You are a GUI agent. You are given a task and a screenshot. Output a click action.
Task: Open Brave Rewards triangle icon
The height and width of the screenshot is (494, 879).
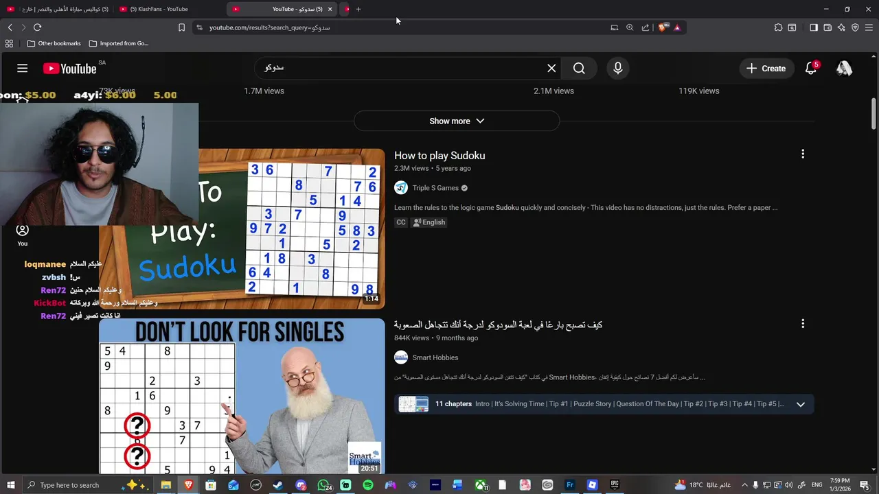tap(677, 27)
